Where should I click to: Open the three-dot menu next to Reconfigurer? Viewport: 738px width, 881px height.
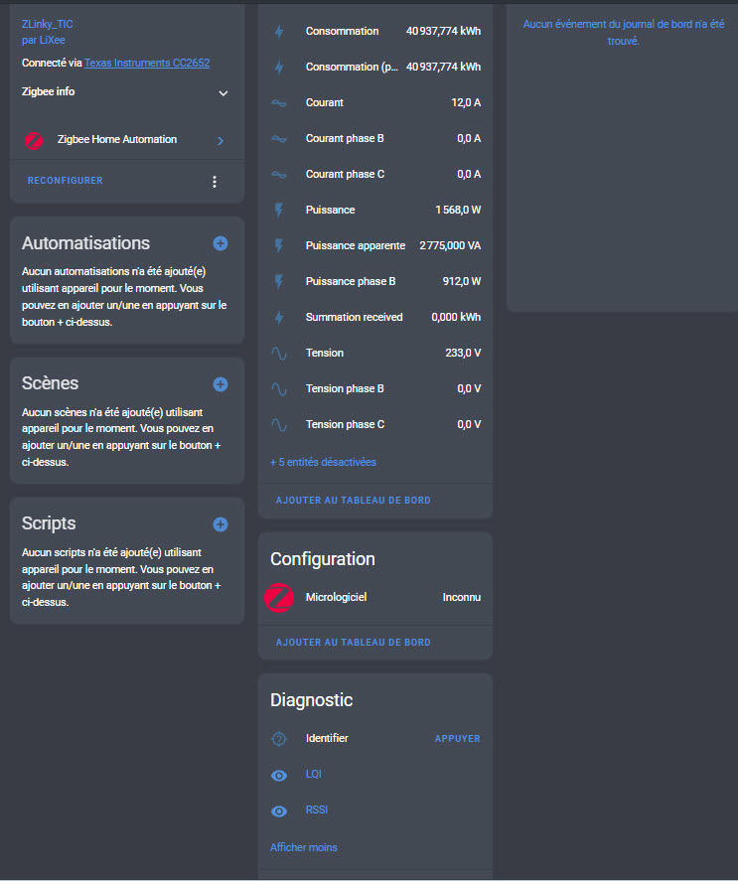(x=215, y=182)
